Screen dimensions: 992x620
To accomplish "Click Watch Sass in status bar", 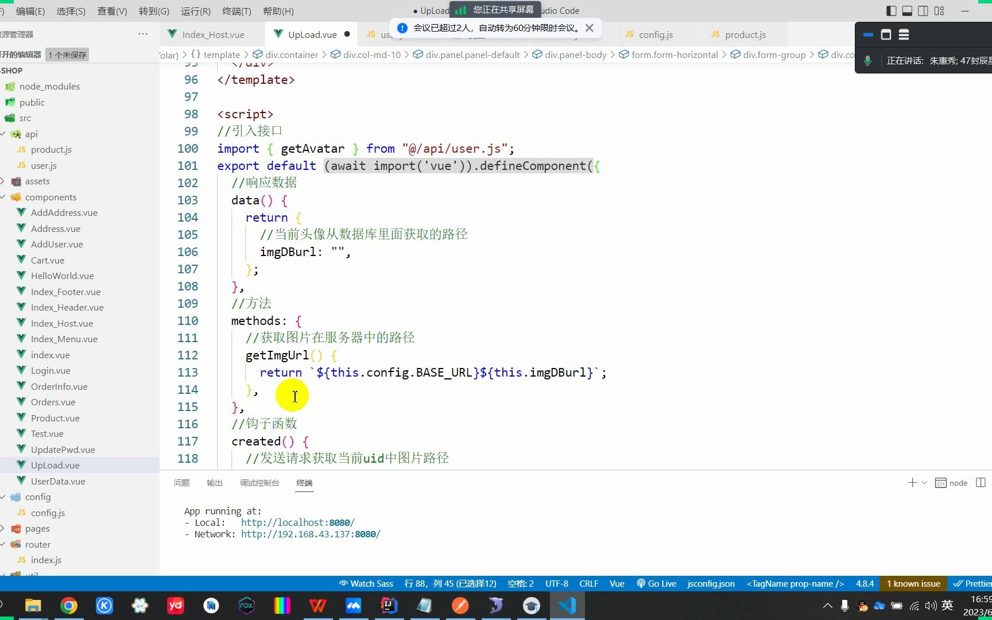I will tap(366, 583).
